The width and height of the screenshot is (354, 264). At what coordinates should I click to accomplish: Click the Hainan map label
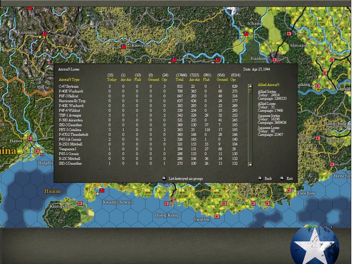click(x=52, y=191)
